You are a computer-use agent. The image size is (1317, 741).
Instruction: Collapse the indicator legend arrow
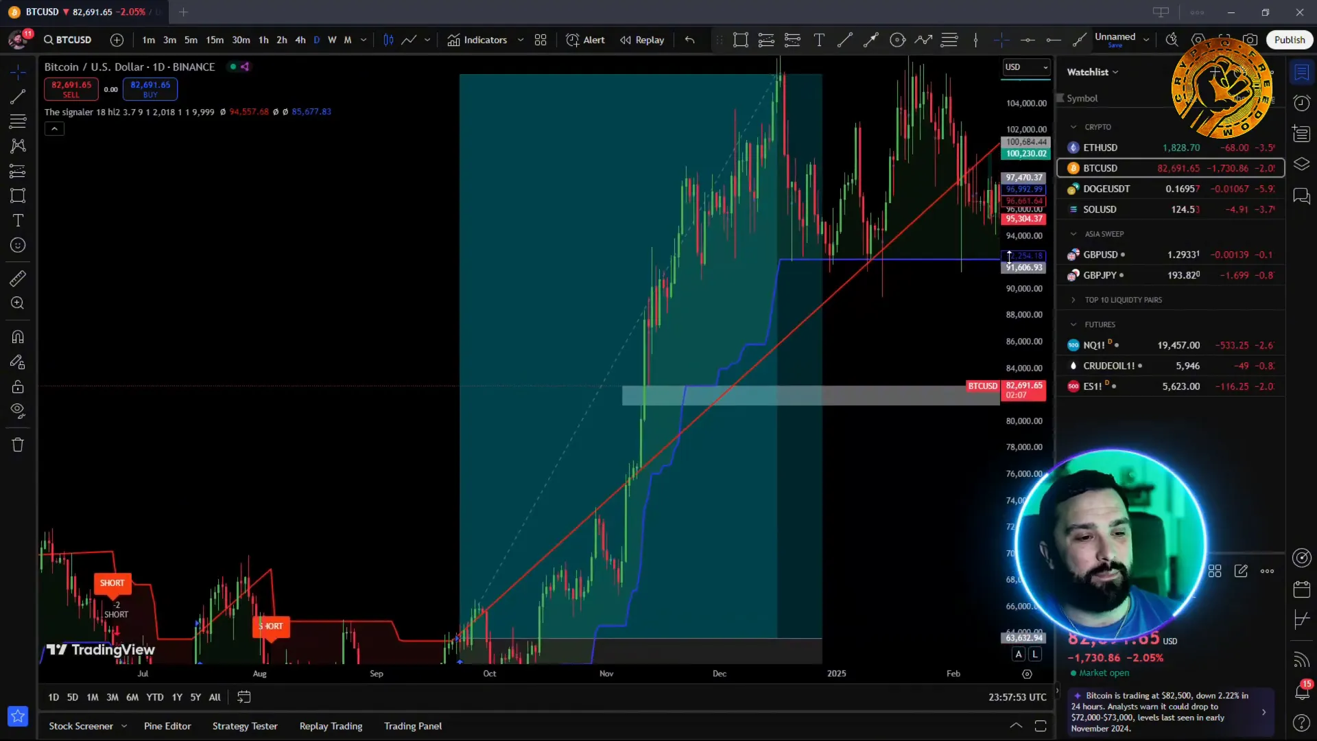point(54,129)
